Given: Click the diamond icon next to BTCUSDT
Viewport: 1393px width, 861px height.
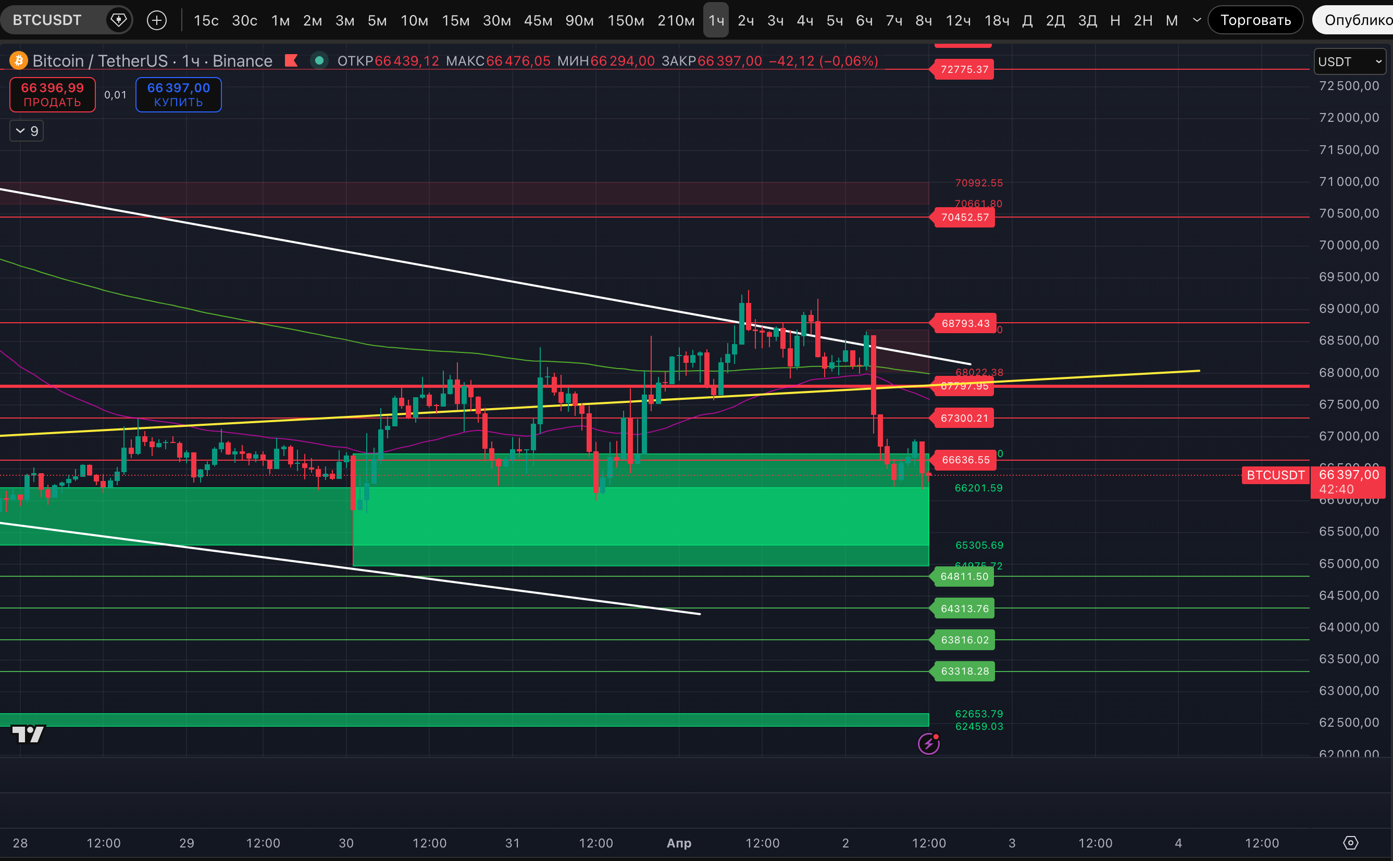Looking at the screenshot, I should click(x=118, y=20).
